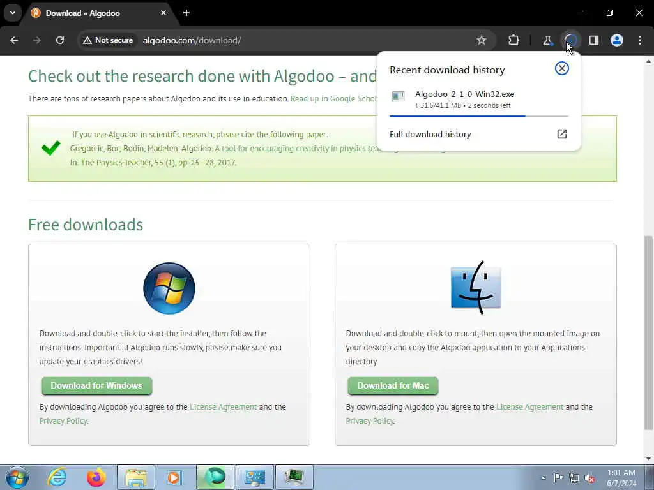Click the green checkmark icon in citation box
The image size is (654, 490).
coord(51,148)
